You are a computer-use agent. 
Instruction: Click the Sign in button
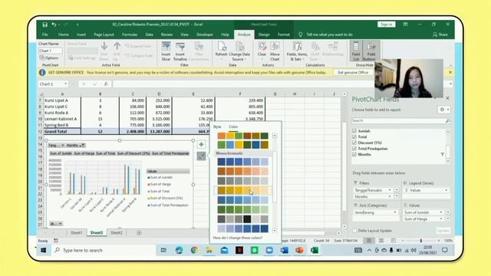[387, 25]
